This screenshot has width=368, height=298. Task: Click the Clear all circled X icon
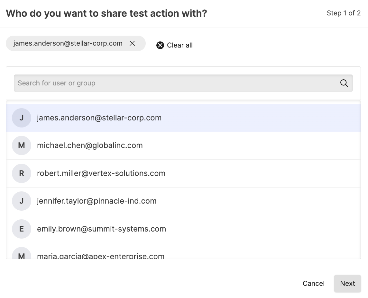pos(160,45)
